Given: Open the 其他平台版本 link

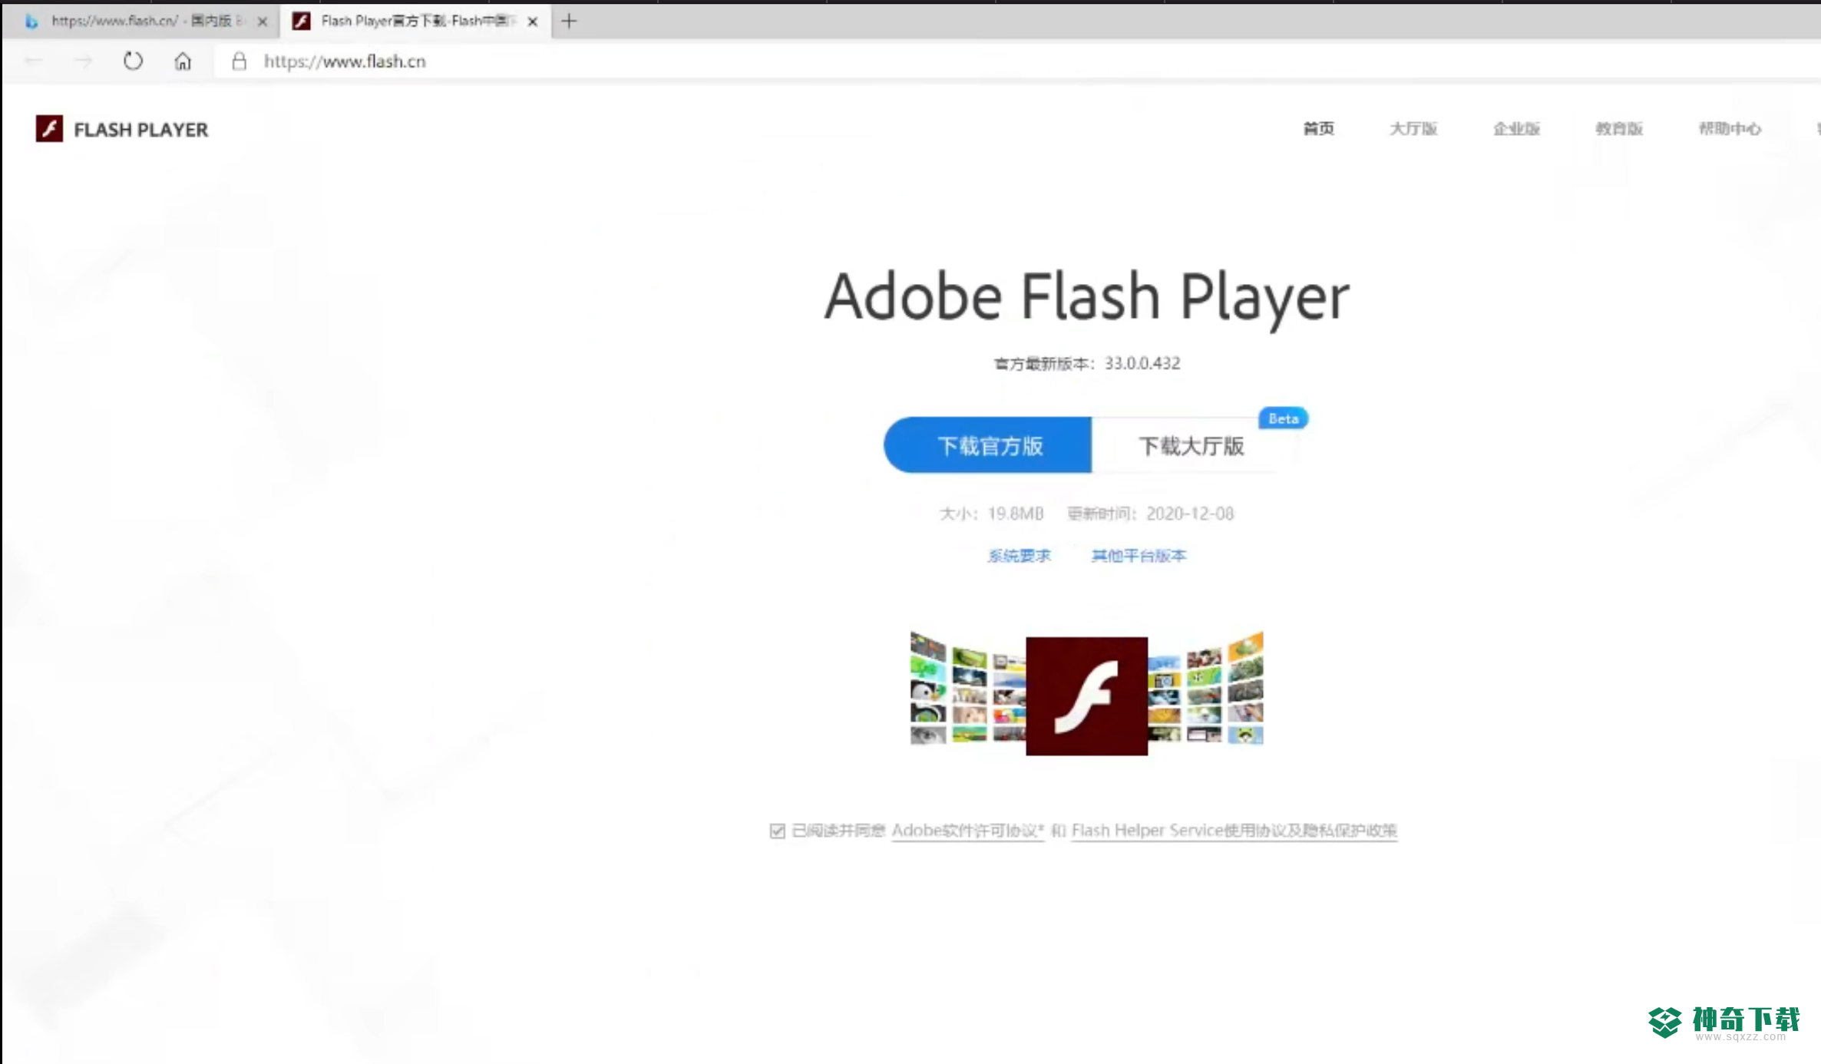Looking at the screenshot, I should click(1139, 556).
